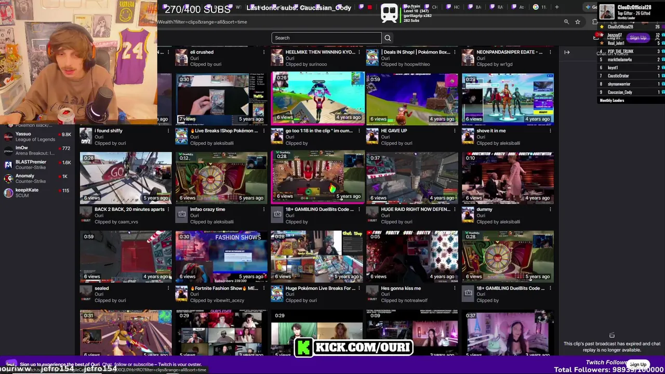Viewport: 665px width, 374px height.
Task: Click Rust icon beside 'BACK 2 BACK' clip
Action: pos(86,216)
